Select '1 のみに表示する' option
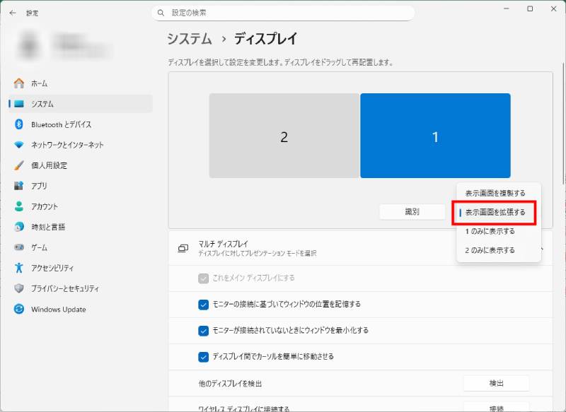 490,231
